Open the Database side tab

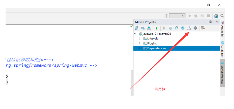[223, 49]
